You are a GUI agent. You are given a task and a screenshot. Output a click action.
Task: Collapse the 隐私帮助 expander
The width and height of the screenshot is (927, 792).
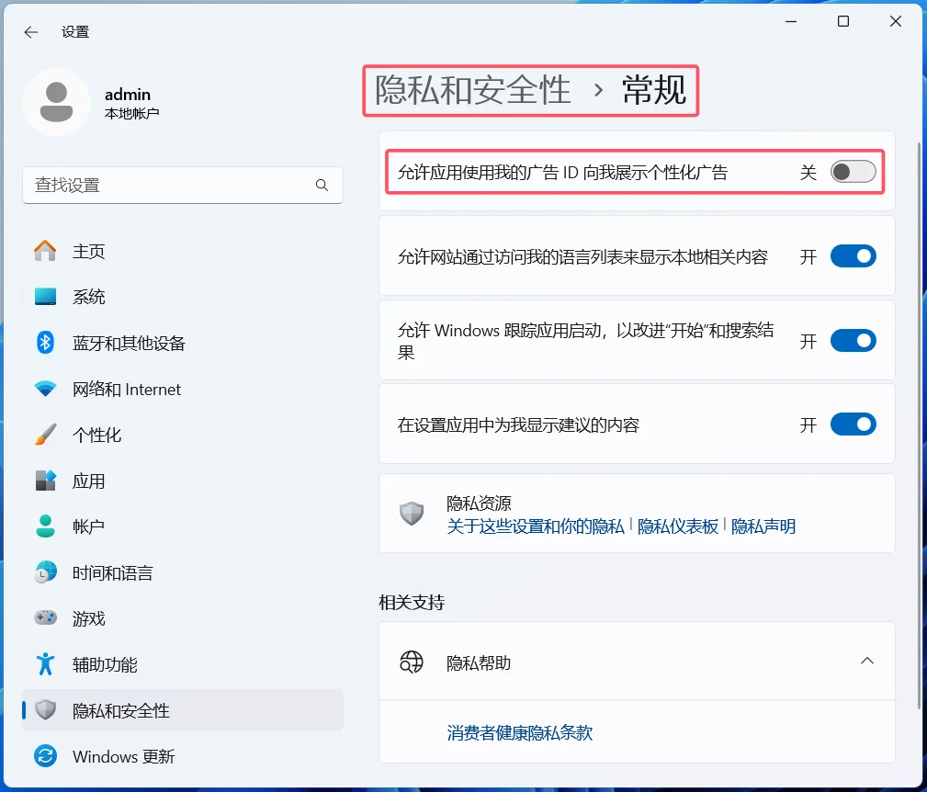(866, 661)
